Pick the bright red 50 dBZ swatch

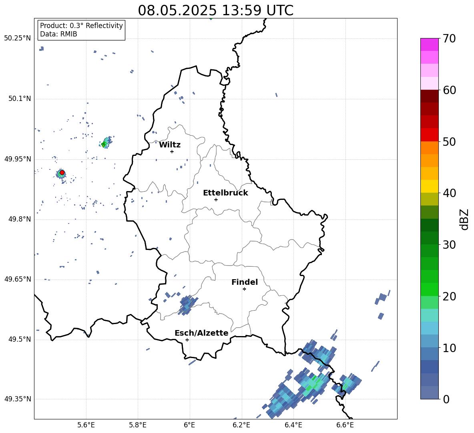(x=429, y=135)
